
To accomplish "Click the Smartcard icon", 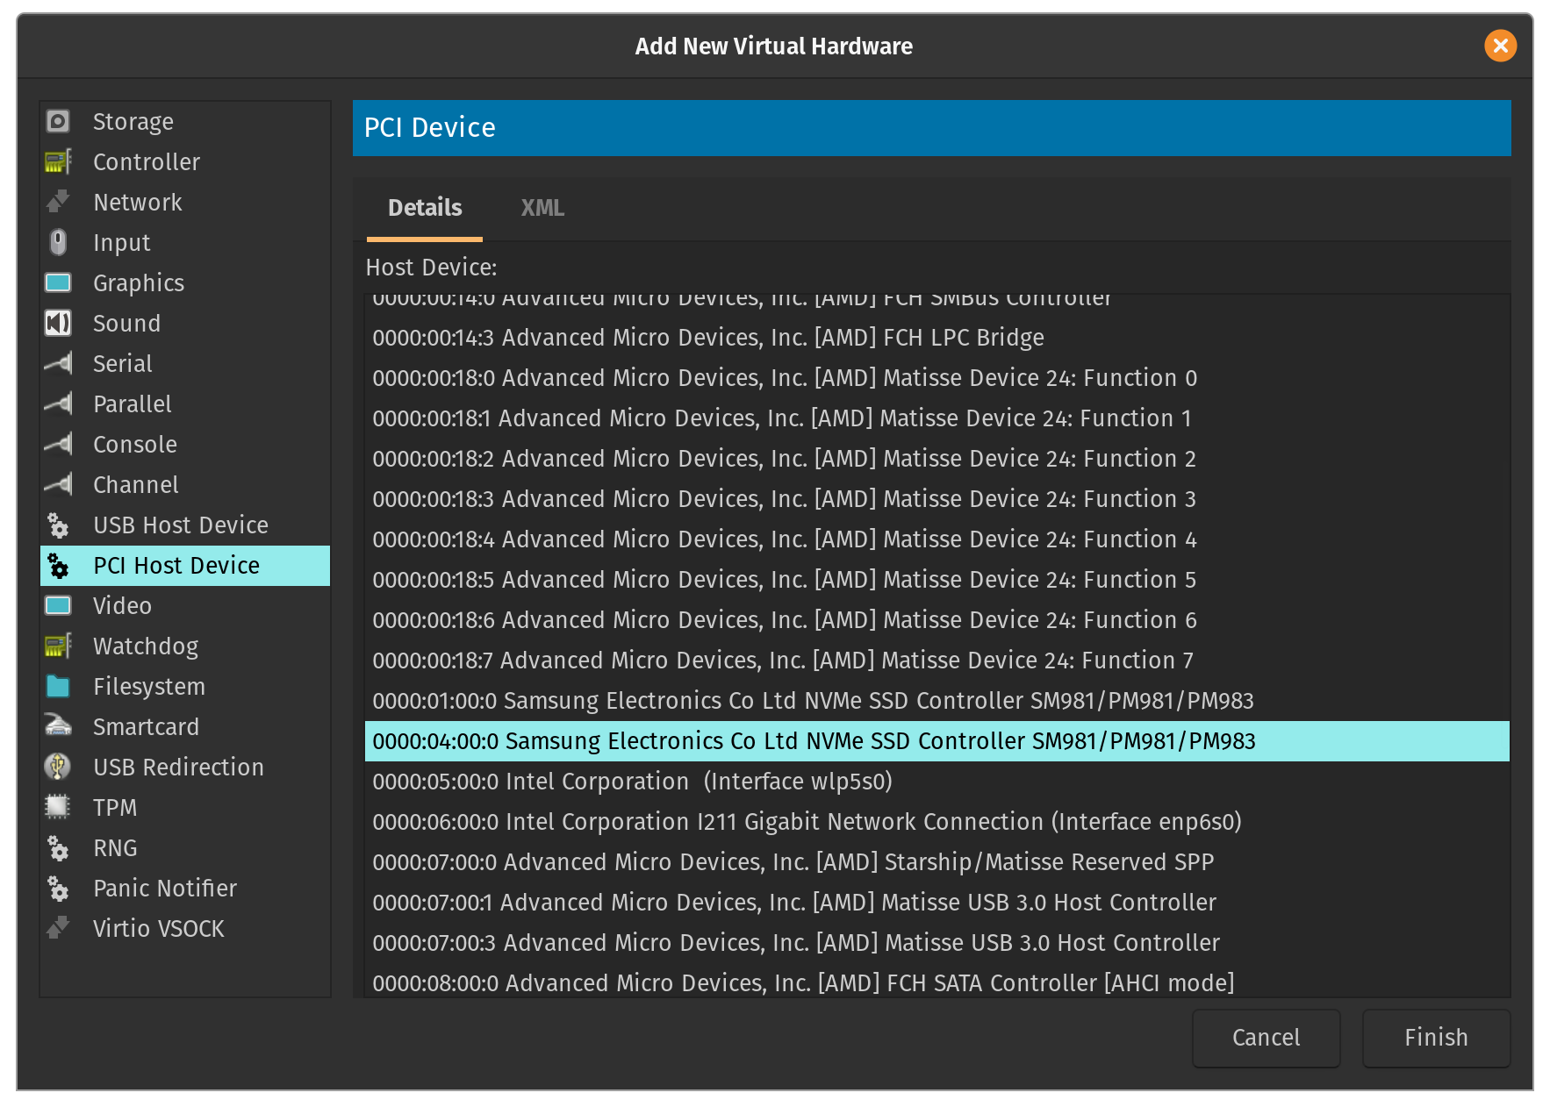I will click(58, 726).
